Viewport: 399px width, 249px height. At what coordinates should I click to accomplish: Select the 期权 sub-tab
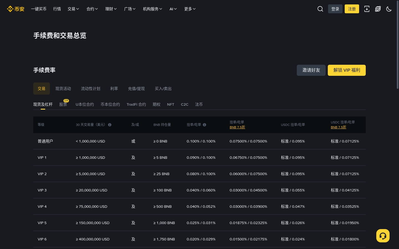[x=157, y=104]
